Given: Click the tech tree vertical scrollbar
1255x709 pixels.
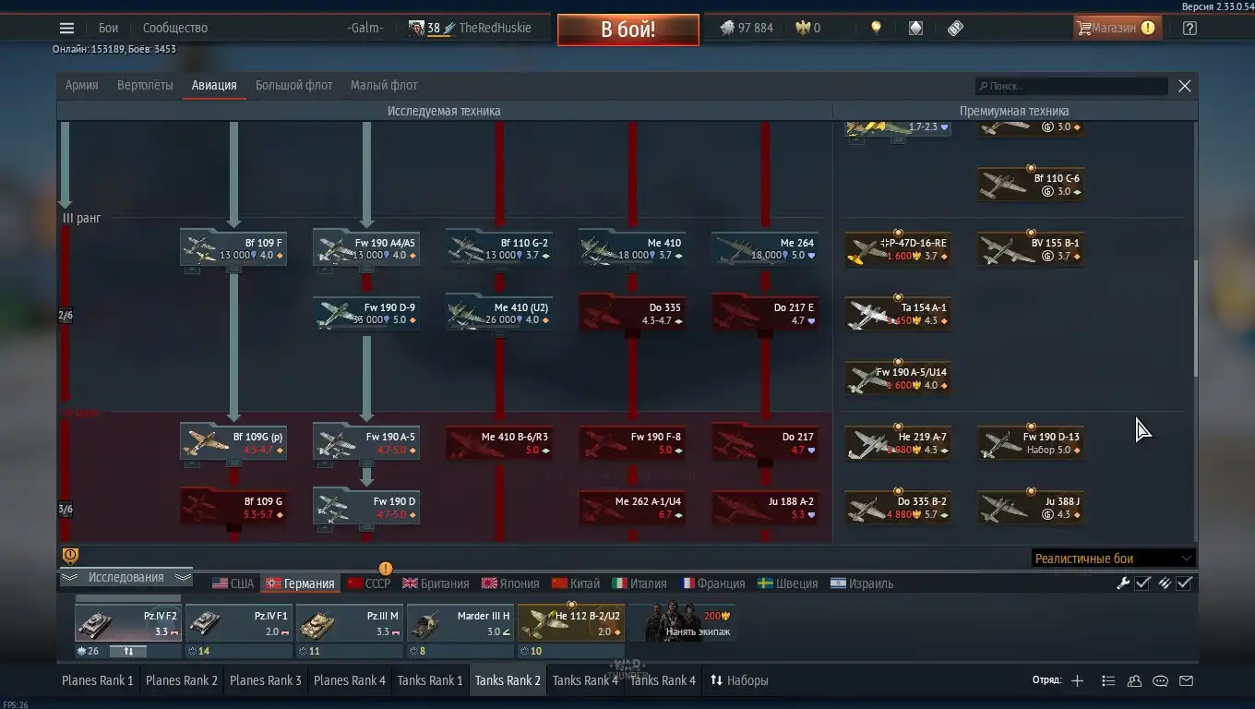Looking at the screenshot, I should pos(1195,318).
